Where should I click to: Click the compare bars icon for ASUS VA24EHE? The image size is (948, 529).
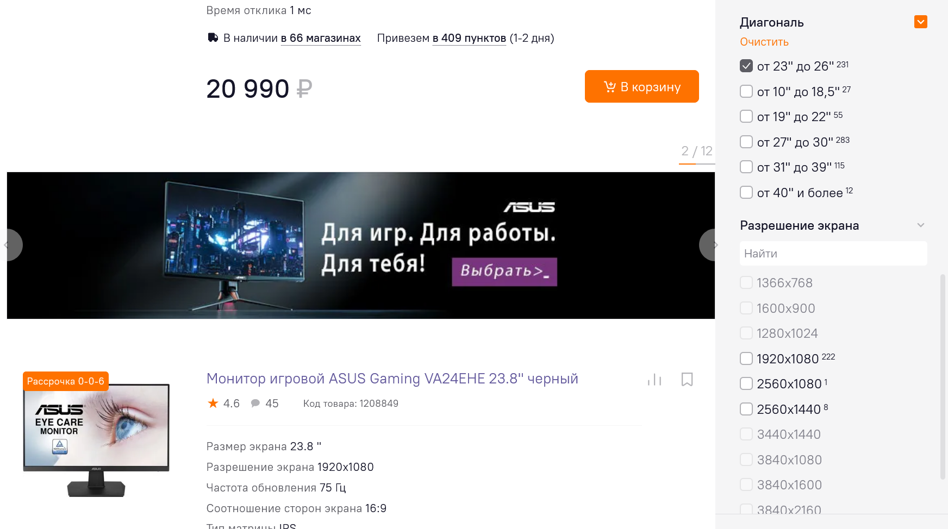click(654, 380)
